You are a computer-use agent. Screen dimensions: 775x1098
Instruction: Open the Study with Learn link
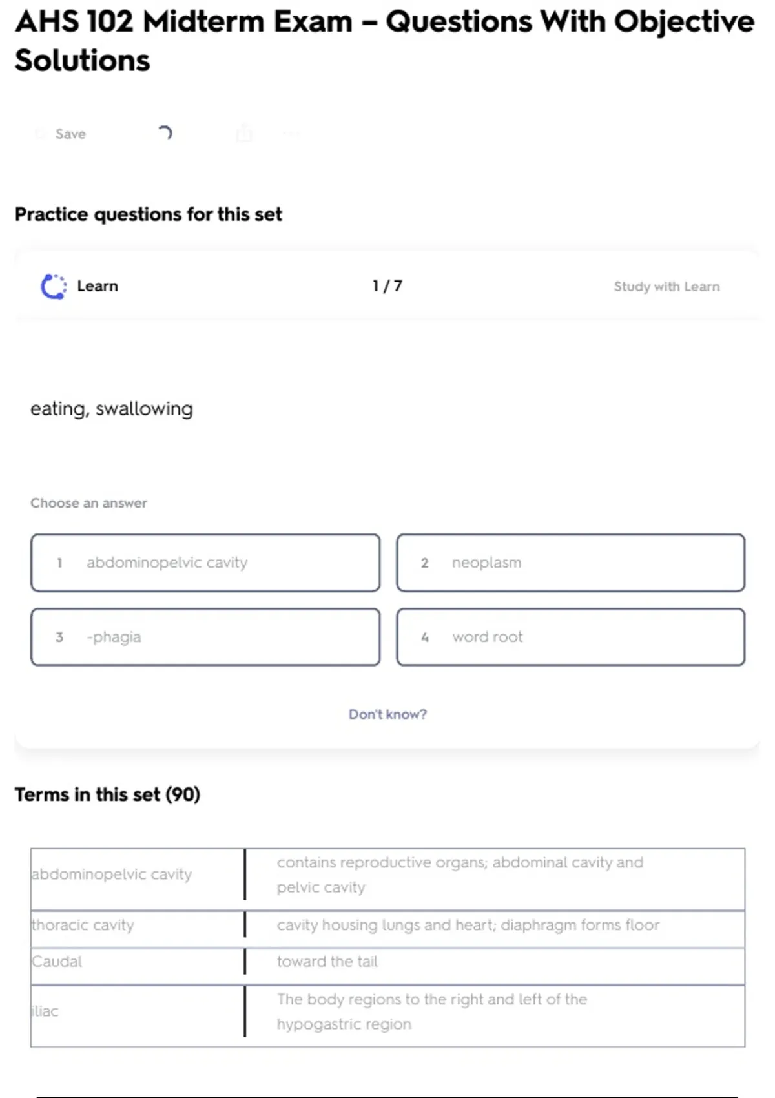666,287
